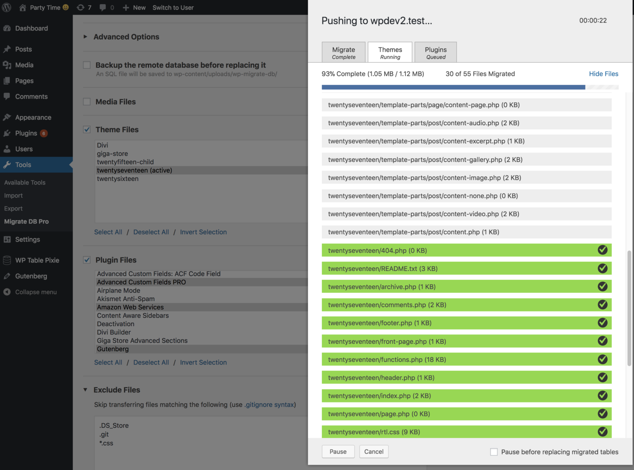Open the Migrate Complete tab
Image resolution: width=634 pixels, height=470 pixels.
(x=344, y=52)
